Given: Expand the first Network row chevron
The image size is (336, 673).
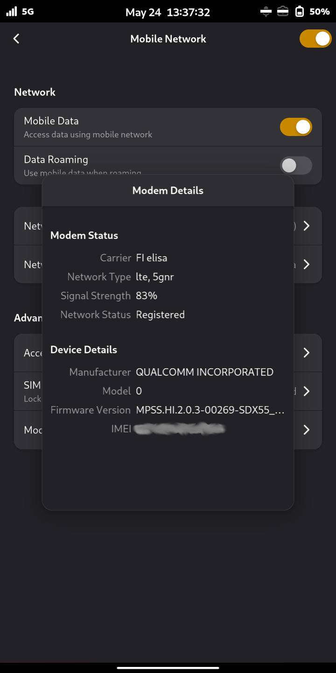Looking at the screenshot, I should 307,226.
